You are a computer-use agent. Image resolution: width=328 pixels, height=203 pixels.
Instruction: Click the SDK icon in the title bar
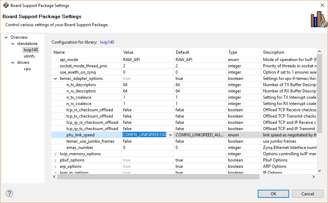pos(6,5)
